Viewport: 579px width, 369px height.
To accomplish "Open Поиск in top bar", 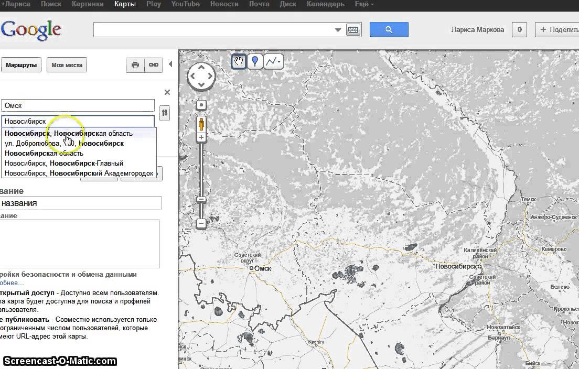I will click(51, 4).
